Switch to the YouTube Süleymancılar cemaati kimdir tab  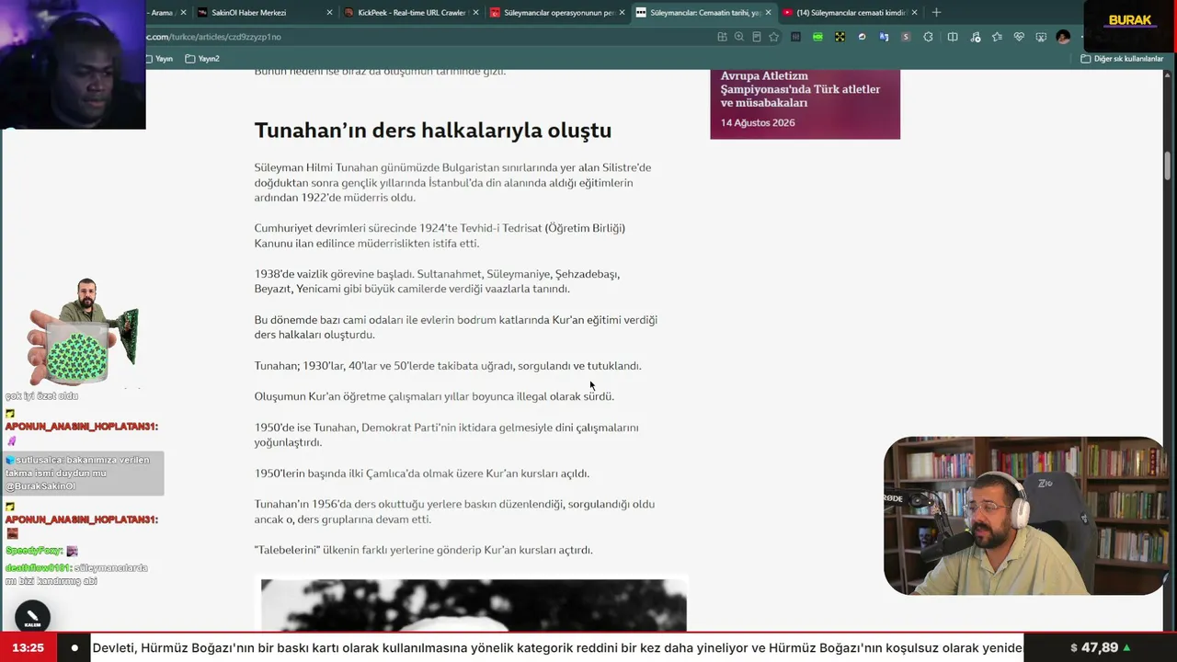850,13
